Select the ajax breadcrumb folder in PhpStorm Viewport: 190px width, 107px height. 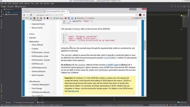coord(4,7)
